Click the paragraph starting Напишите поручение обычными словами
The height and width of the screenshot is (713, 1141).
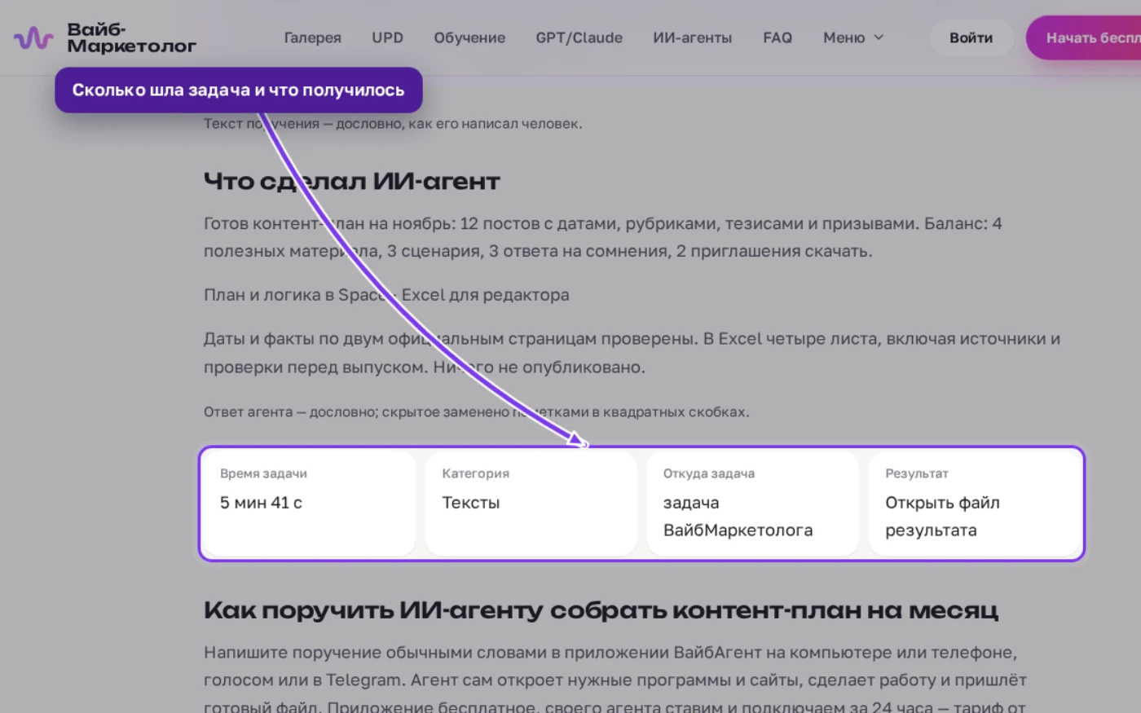click(615, 680)
